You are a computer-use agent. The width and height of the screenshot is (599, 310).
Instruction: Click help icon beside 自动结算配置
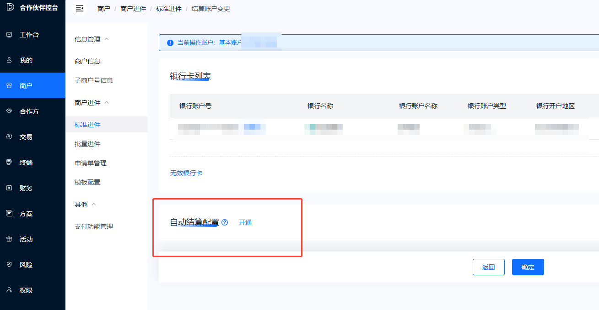click(225, 222)
